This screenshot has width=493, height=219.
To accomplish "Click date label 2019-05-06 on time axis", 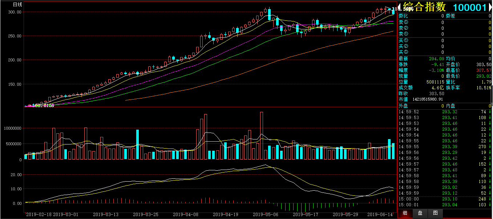I will pyautogui.click(x=266, y=215).
